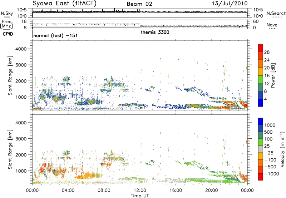This screenshot has width=286, height=198.
Task: Click the "4000" tick on the power panel
Action: click(21, 49)
